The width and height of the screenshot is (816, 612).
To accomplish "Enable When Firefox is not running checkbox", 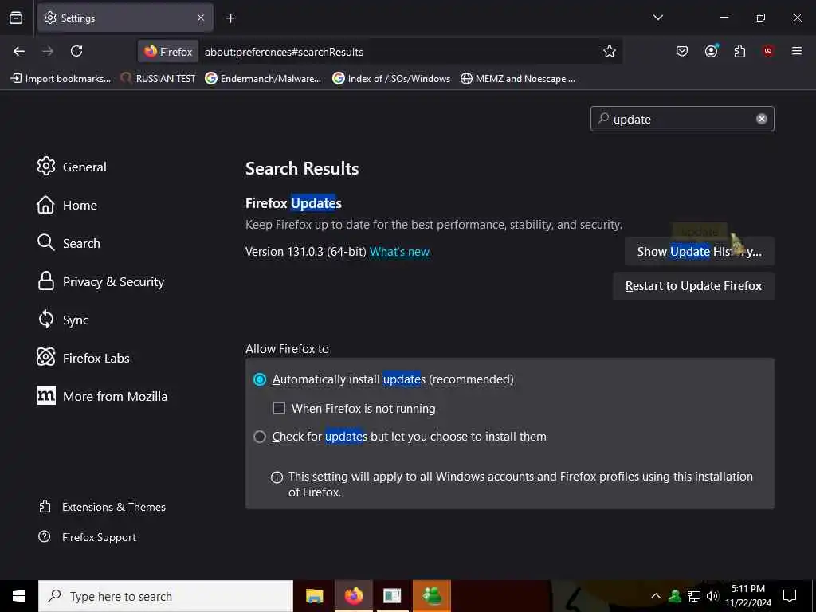I will [x=279, y=409].
